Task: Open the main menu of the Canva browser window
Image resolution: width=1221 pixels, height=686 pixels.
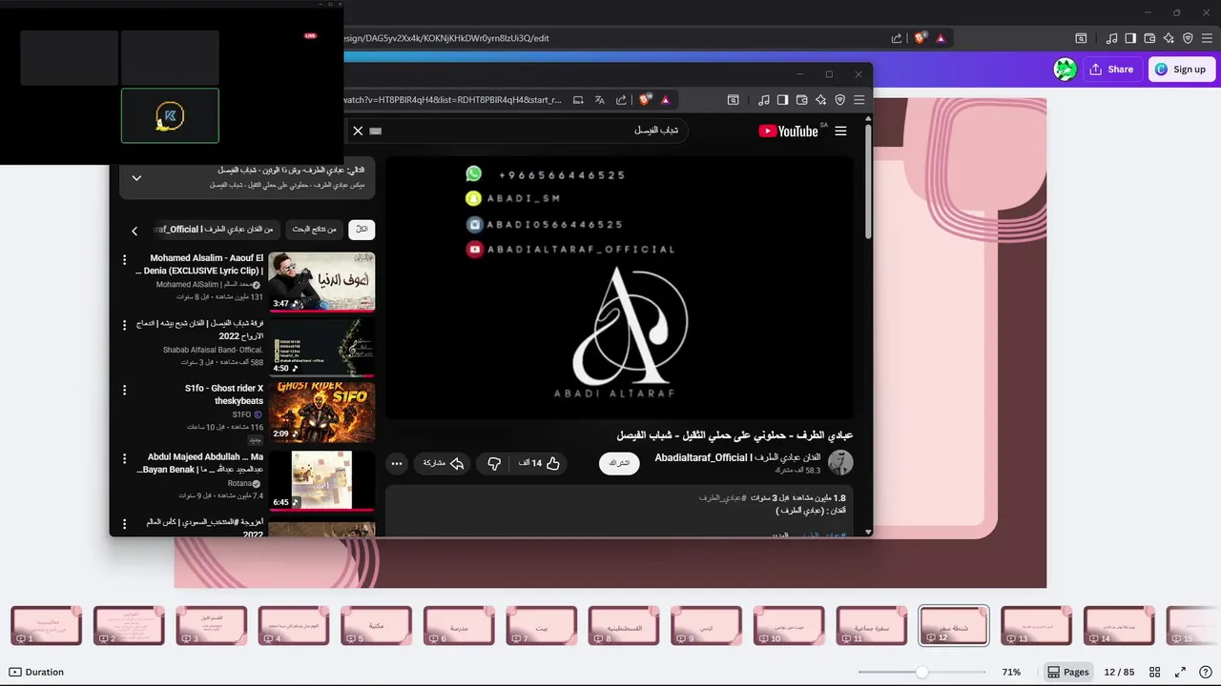Action: pos(1207,38)
